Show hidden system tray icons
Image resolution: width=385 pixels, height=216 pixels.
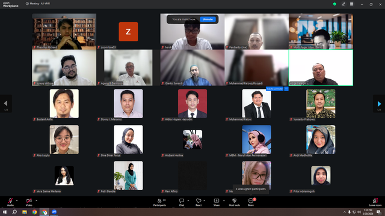(345, 212)
